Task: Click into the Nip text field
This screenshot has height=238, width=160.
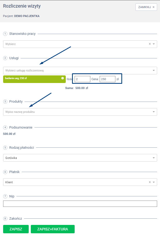Action: tap(80, 204)
